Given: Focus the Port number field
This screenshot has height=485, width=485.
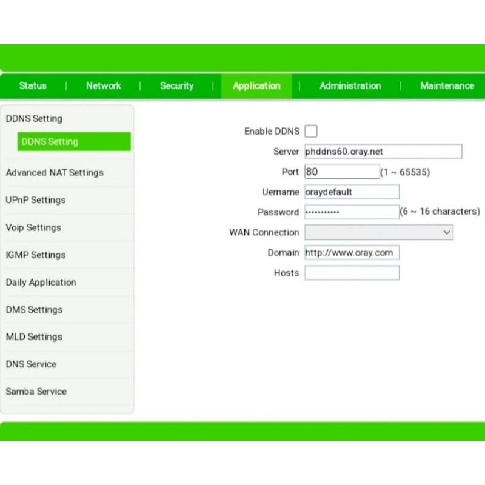Looking at the screenshot, I should (x=341, y=172).
